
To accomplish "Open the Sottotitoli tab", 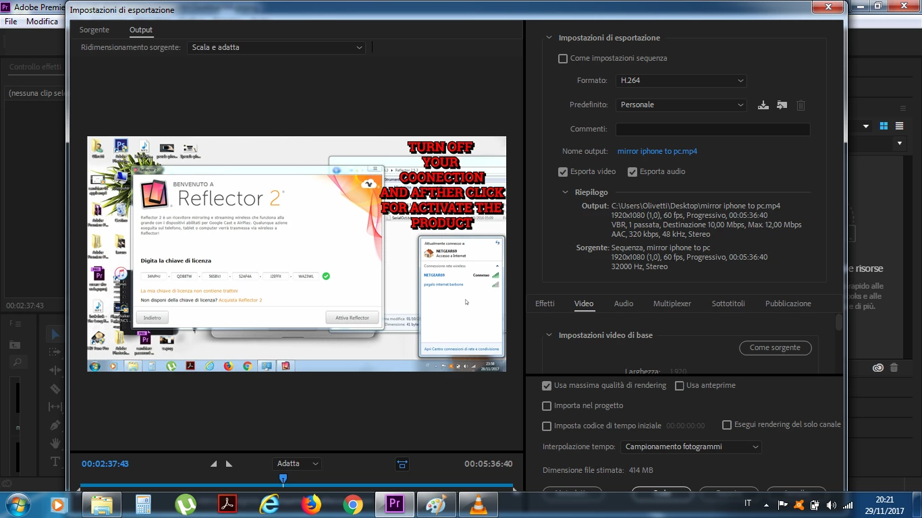I will click(x=728, y=304).
